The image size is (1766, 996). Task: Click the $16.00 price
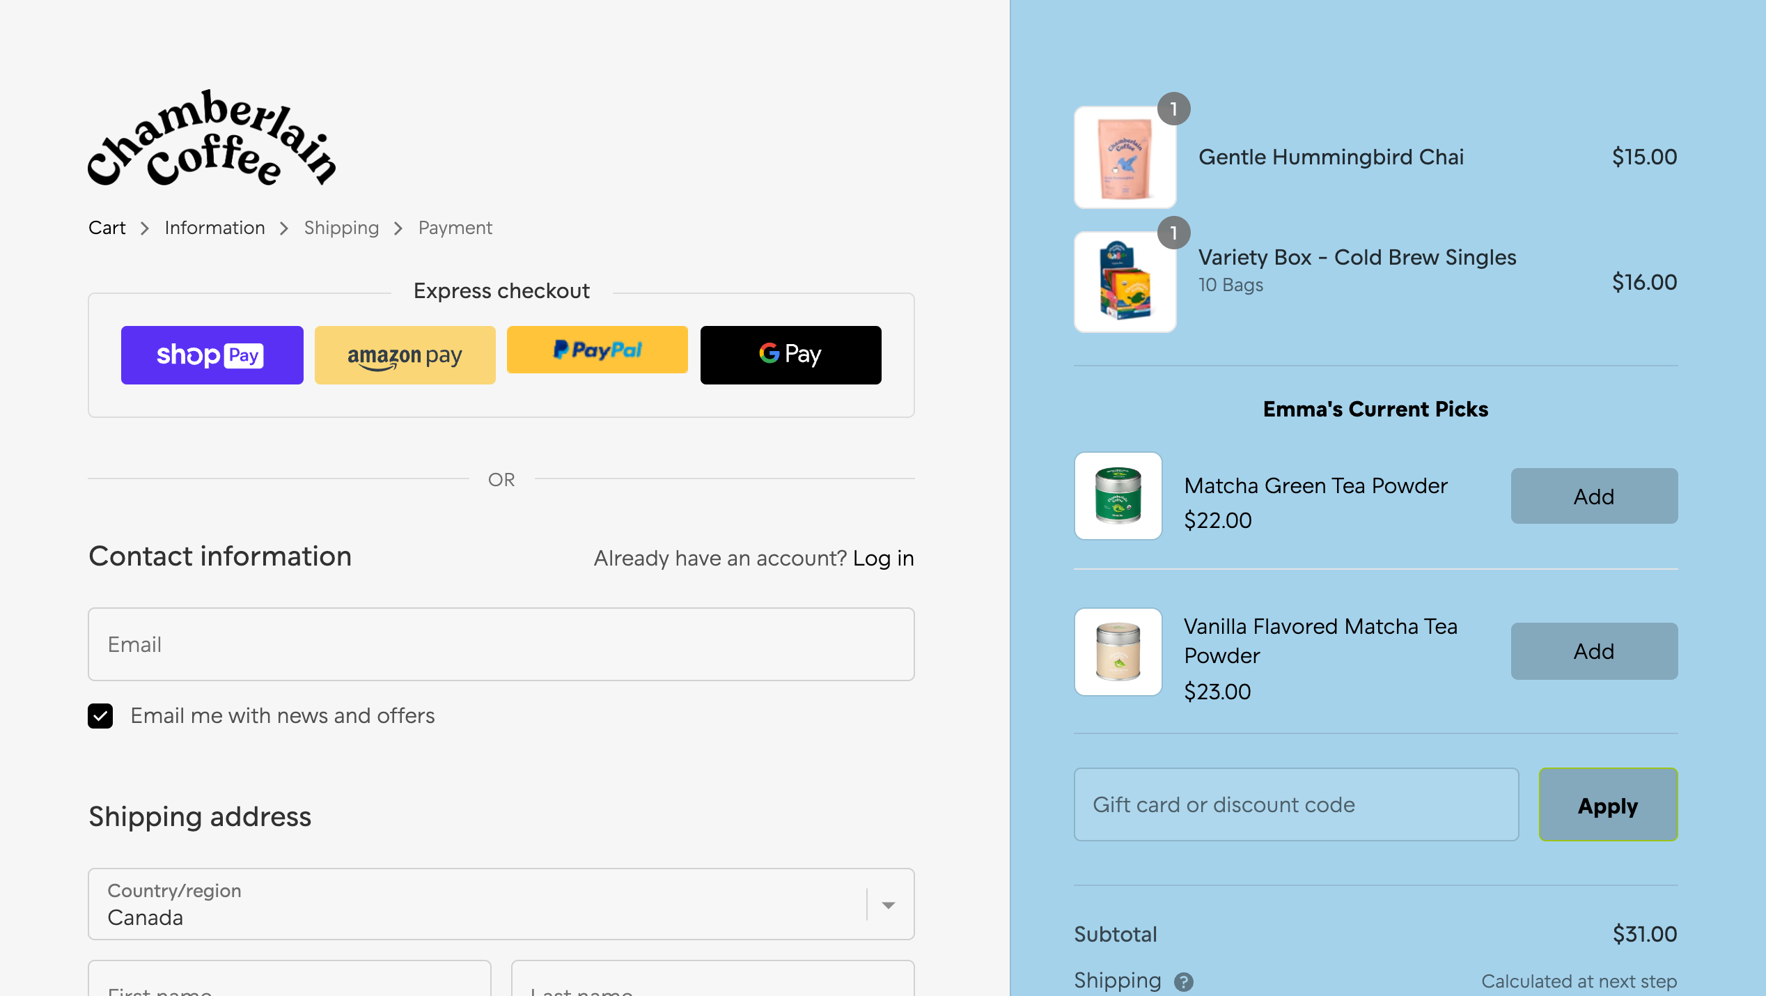coord(1645,282)
